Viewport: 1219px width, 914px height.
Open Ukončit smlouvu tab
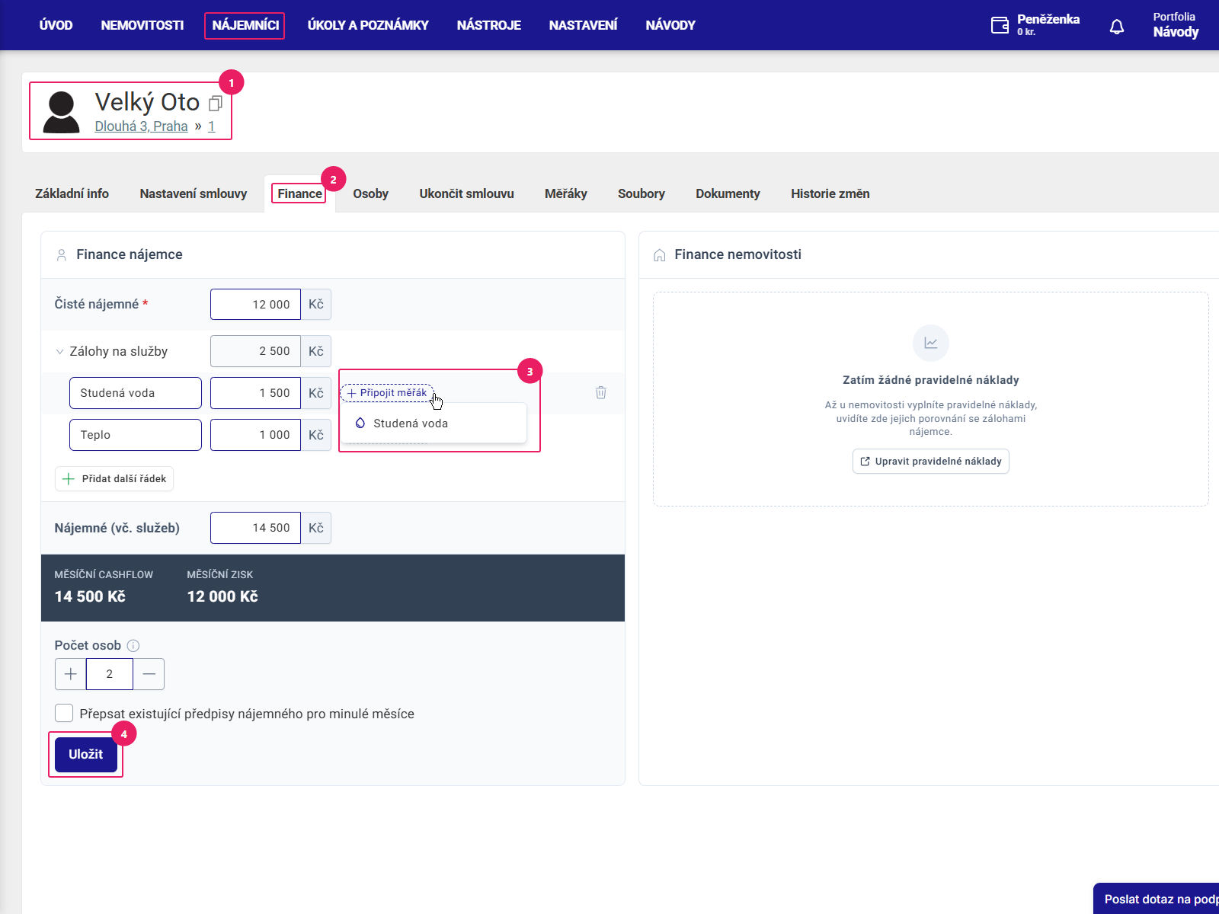click(466, 193)
